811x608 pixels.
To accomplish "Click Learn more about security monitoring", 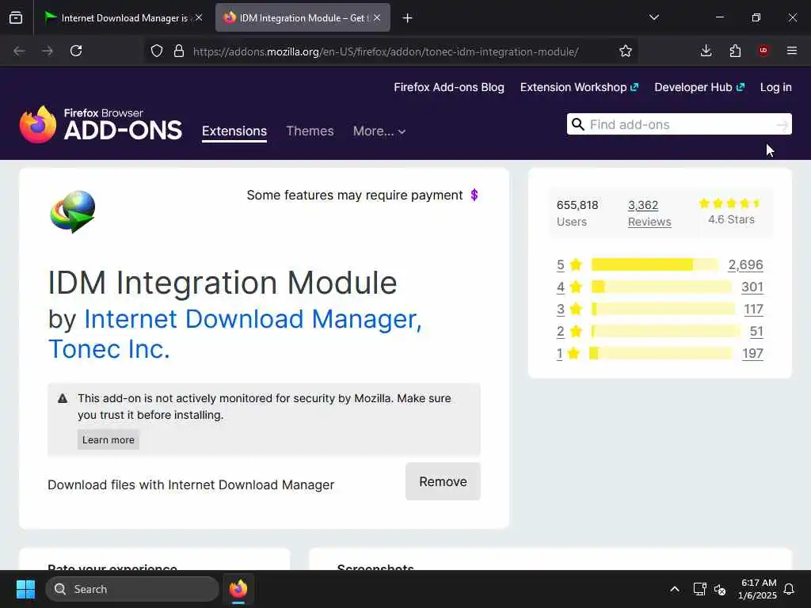I will (108, 440).
